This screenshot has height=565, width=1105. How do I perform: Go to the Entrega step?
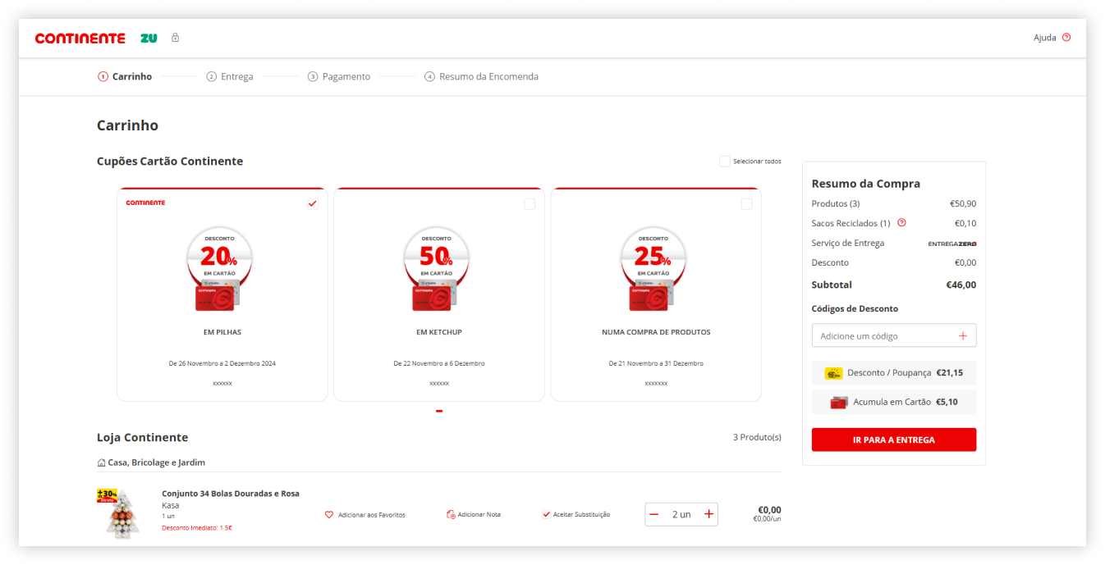click(x=230, y=76)
